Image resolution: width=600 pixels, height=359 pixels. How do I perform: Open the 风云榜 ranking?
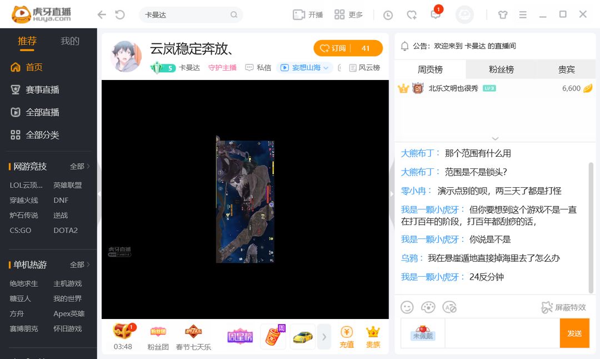[364, 68]
